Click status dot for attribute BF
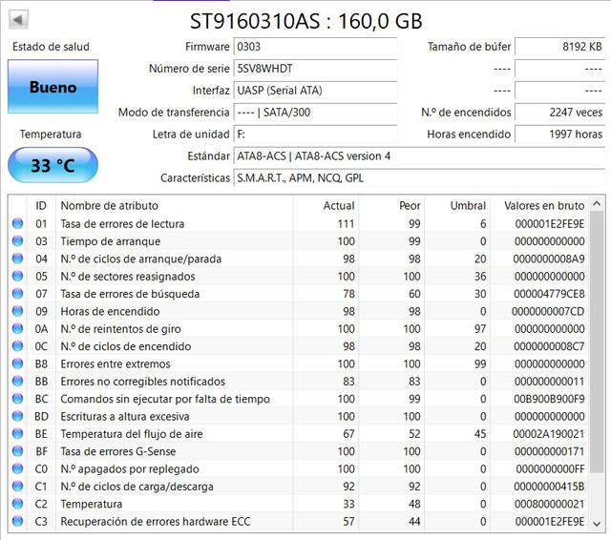This screenshot has width=611, height=540. coord(17,451)
